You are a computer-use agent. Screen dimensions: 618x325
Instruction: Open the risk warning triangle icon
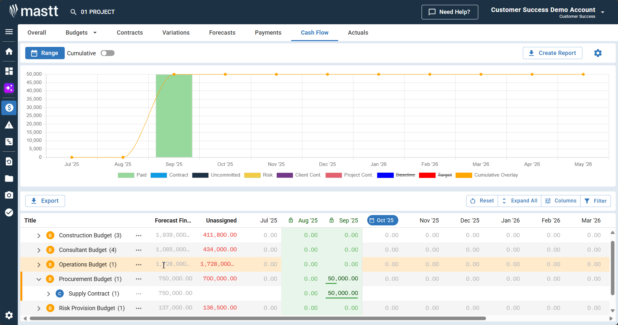(9, 125)
